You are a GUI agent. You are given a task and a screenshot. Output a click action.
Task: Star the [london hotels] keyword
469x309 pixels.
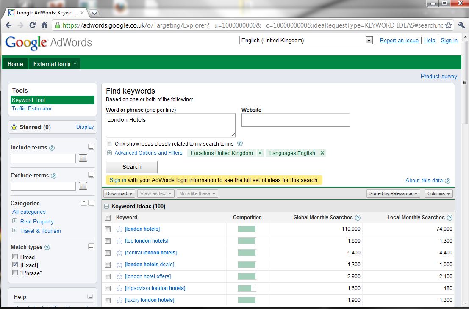119,229
